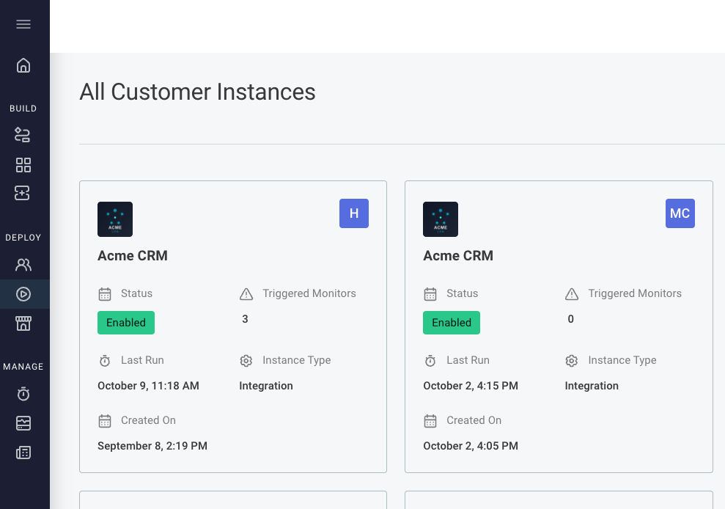This screenshot has width=725, height=509.
Task: Click the Triggered Monitors warning icon showing 3
Action: (x=246, y=293)
